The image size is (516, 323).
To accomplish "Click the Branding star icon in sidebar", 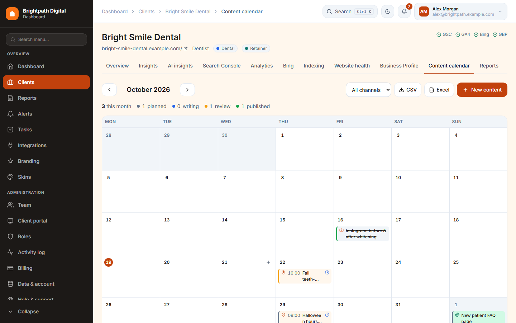I will (x=10, y=161).
